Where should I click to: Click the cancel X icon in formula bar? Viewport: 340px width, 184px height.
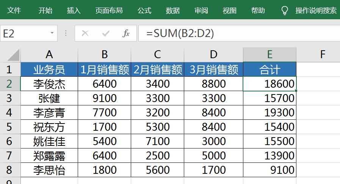coord(85,33)
